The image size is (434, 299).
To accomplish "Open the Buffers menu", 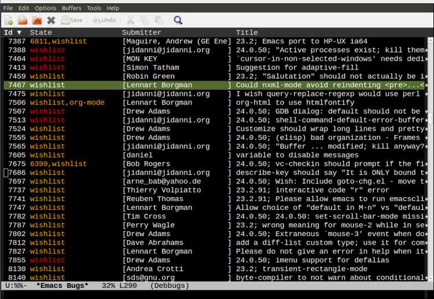I will tap(71, 8).
